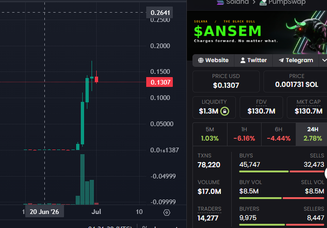Select the 6H timeframe tab
The image size is (327, 228).
[278, 134]
